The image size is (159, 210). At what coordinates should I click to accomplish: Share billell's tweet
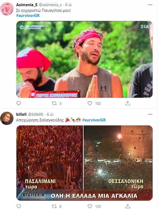(128, 206)
